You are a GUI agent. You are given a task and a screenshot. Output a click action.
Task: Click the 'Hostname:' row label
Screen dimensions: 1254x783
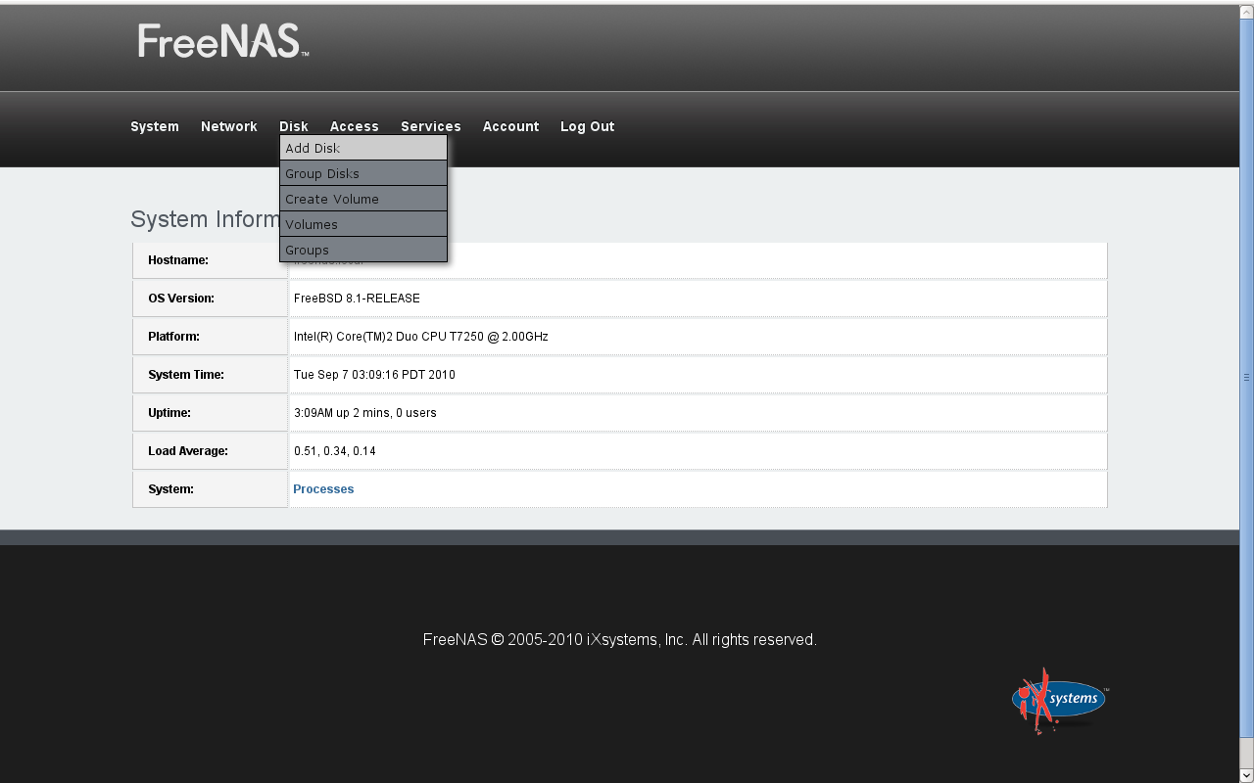click(x=178, y=260)
